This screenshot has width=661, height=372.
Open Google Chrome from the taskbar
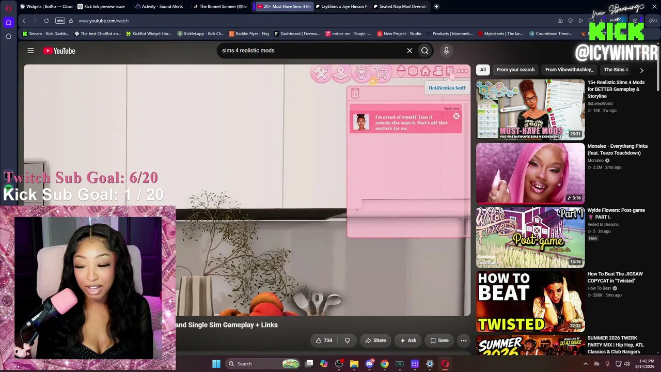384,364
